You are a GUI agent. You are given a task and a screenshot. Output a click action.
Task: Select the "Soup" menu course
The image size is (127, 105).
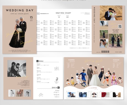pos(38,67)
